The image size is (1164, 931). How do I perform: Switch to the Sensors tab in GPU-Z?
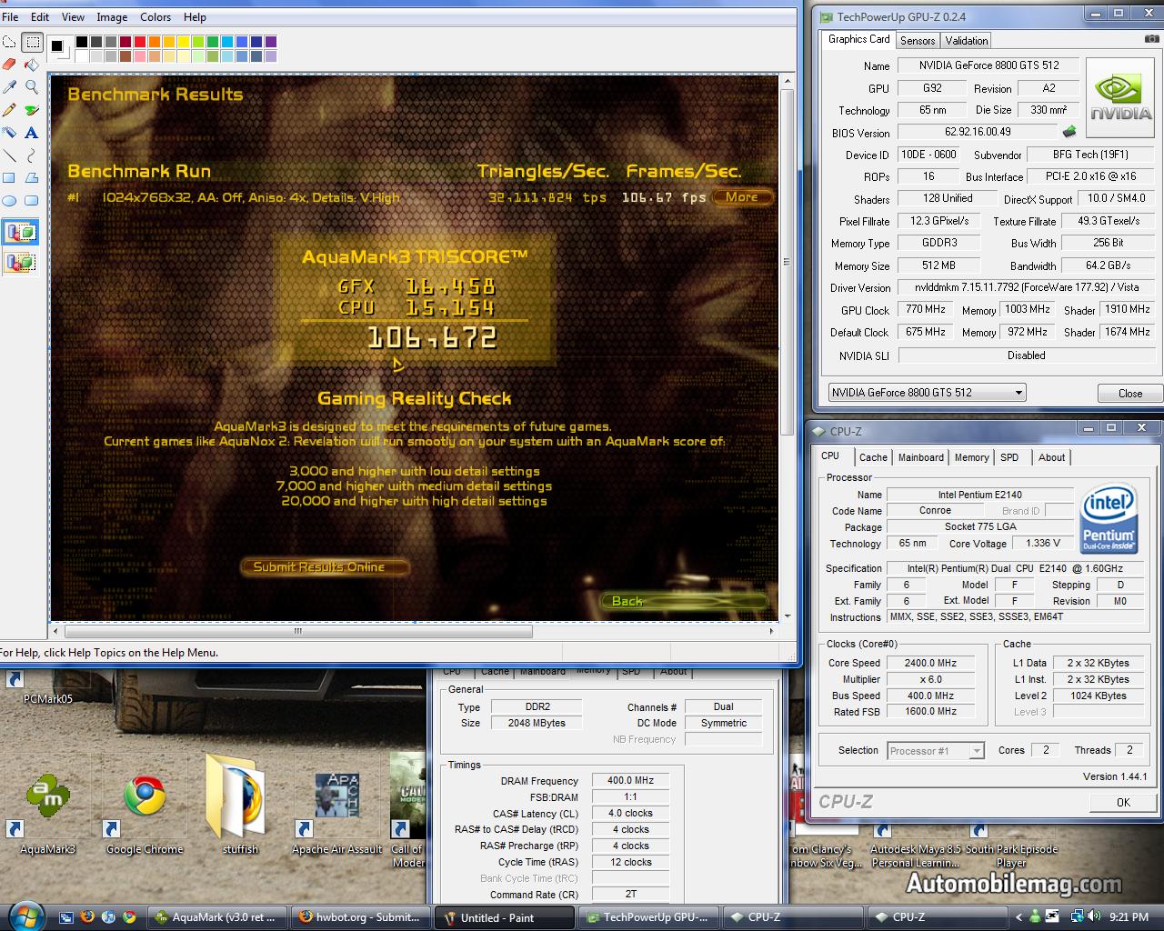tap(918, 41)
